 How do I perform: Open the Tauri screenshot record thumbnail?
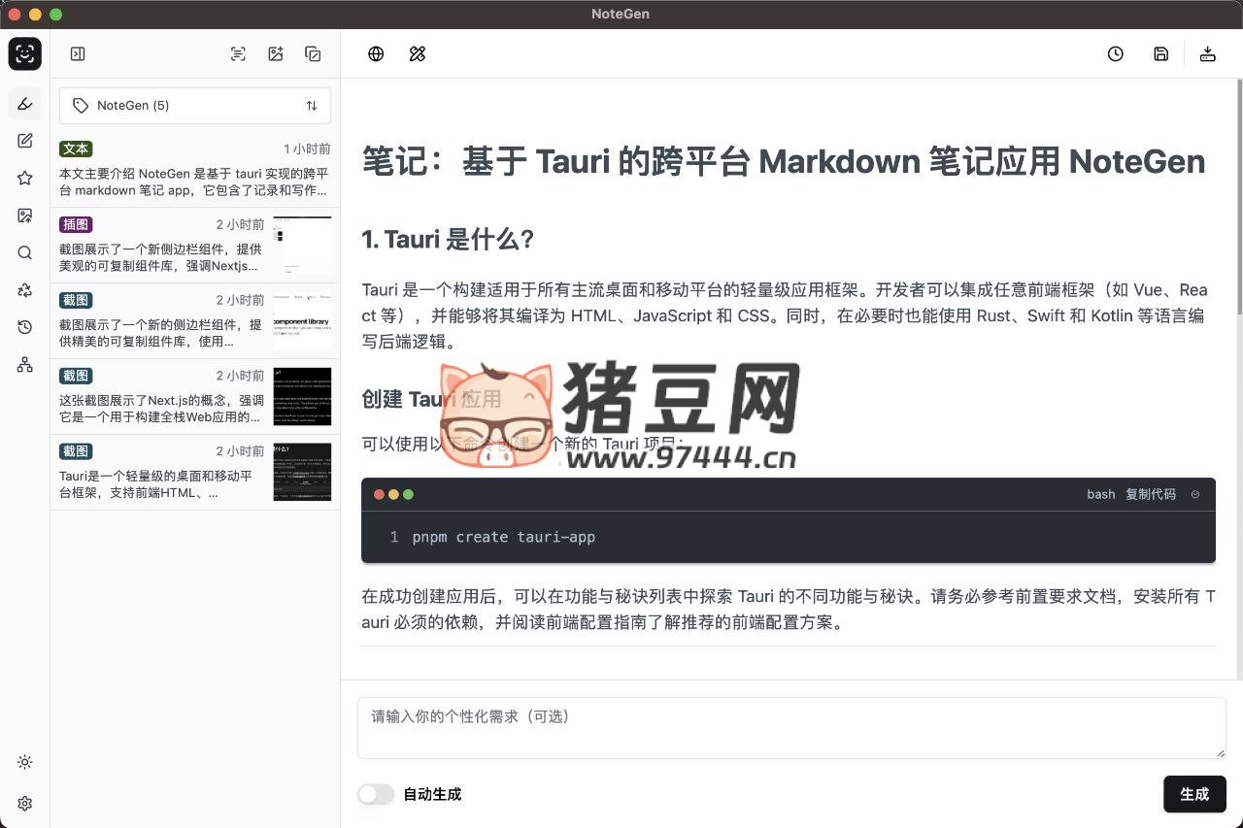pyautogui.click(x=302, y=473)
